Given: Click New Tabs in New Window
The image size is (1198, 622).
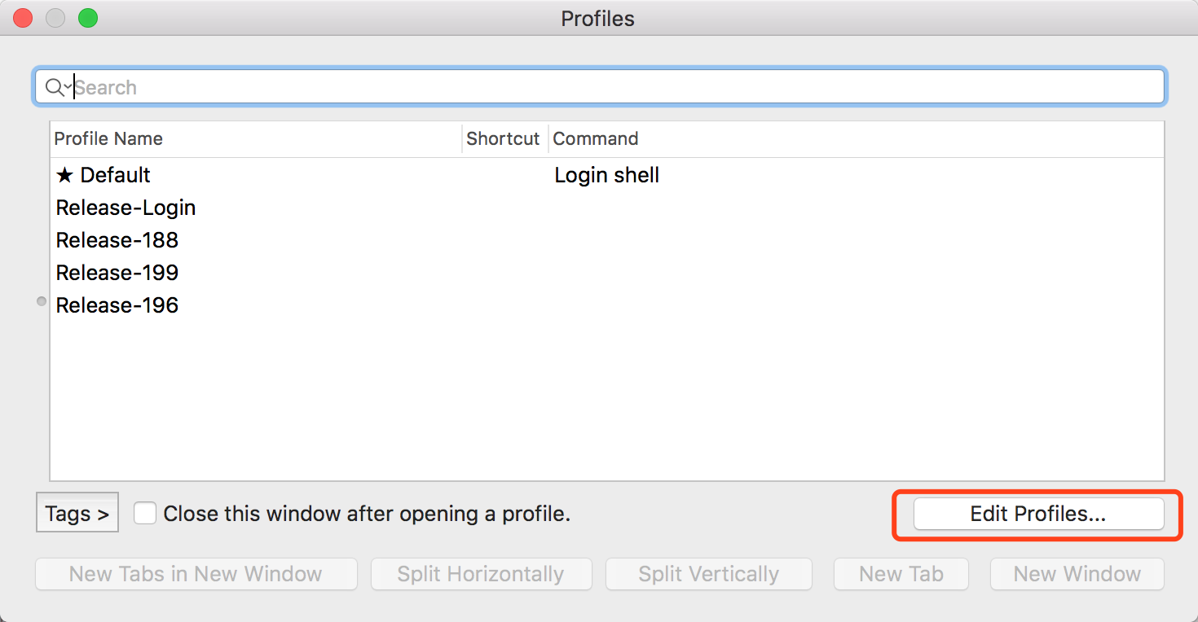Looking at the screenshot, I should tap(196, 574).
